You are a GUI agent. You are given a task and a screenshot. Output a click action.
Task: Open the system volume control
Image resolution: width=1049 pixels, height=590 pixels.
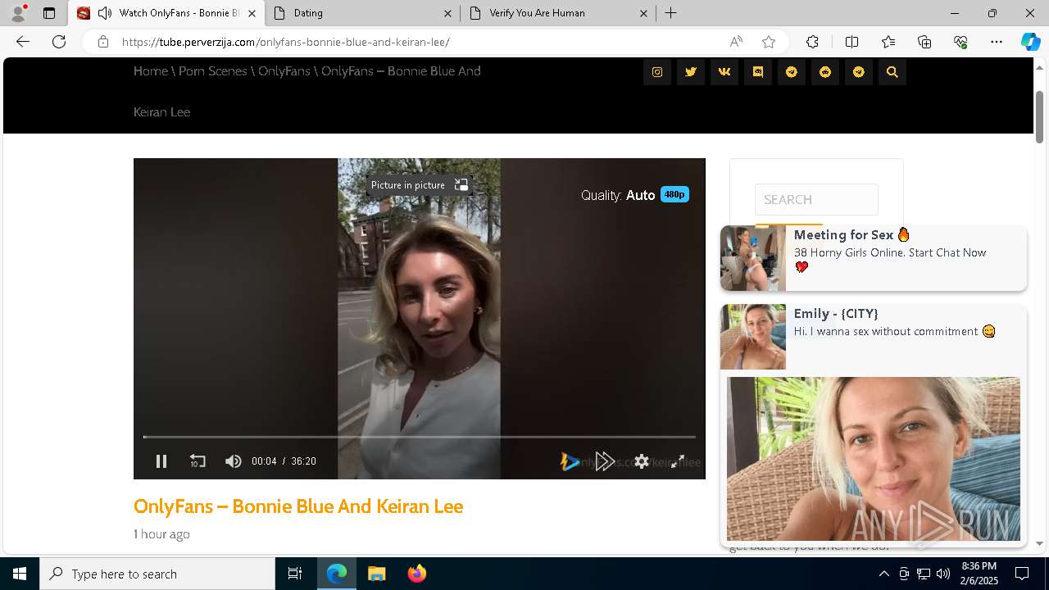pyautogui.click(x=943, y=574)
